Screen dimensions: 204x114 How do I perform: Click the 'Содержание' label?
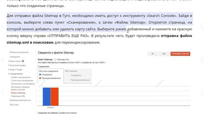pyautogui.click(x=43, y=66)
